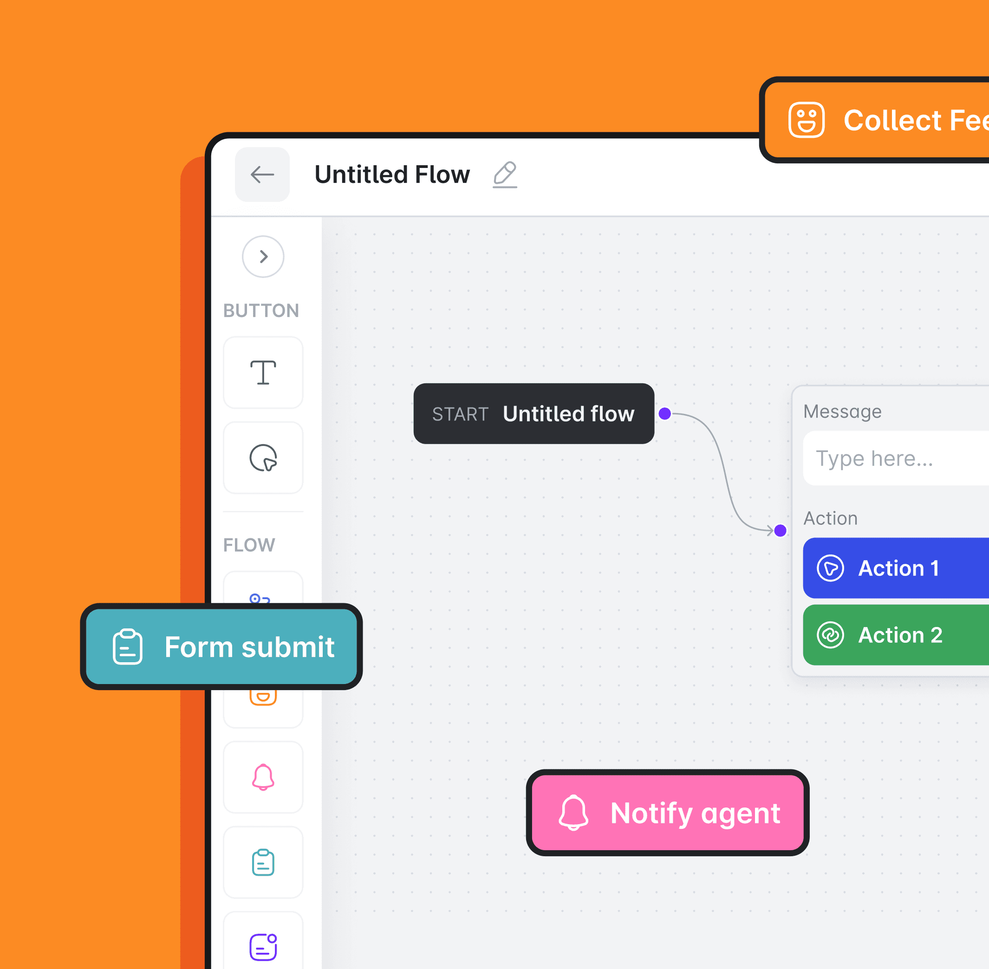Click the START Untitled flow node
989x969 pixels.
click(534, 414)
